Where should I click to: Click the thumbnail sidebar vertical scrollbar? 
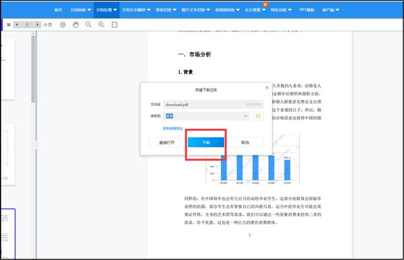click(x=33, y=69)
